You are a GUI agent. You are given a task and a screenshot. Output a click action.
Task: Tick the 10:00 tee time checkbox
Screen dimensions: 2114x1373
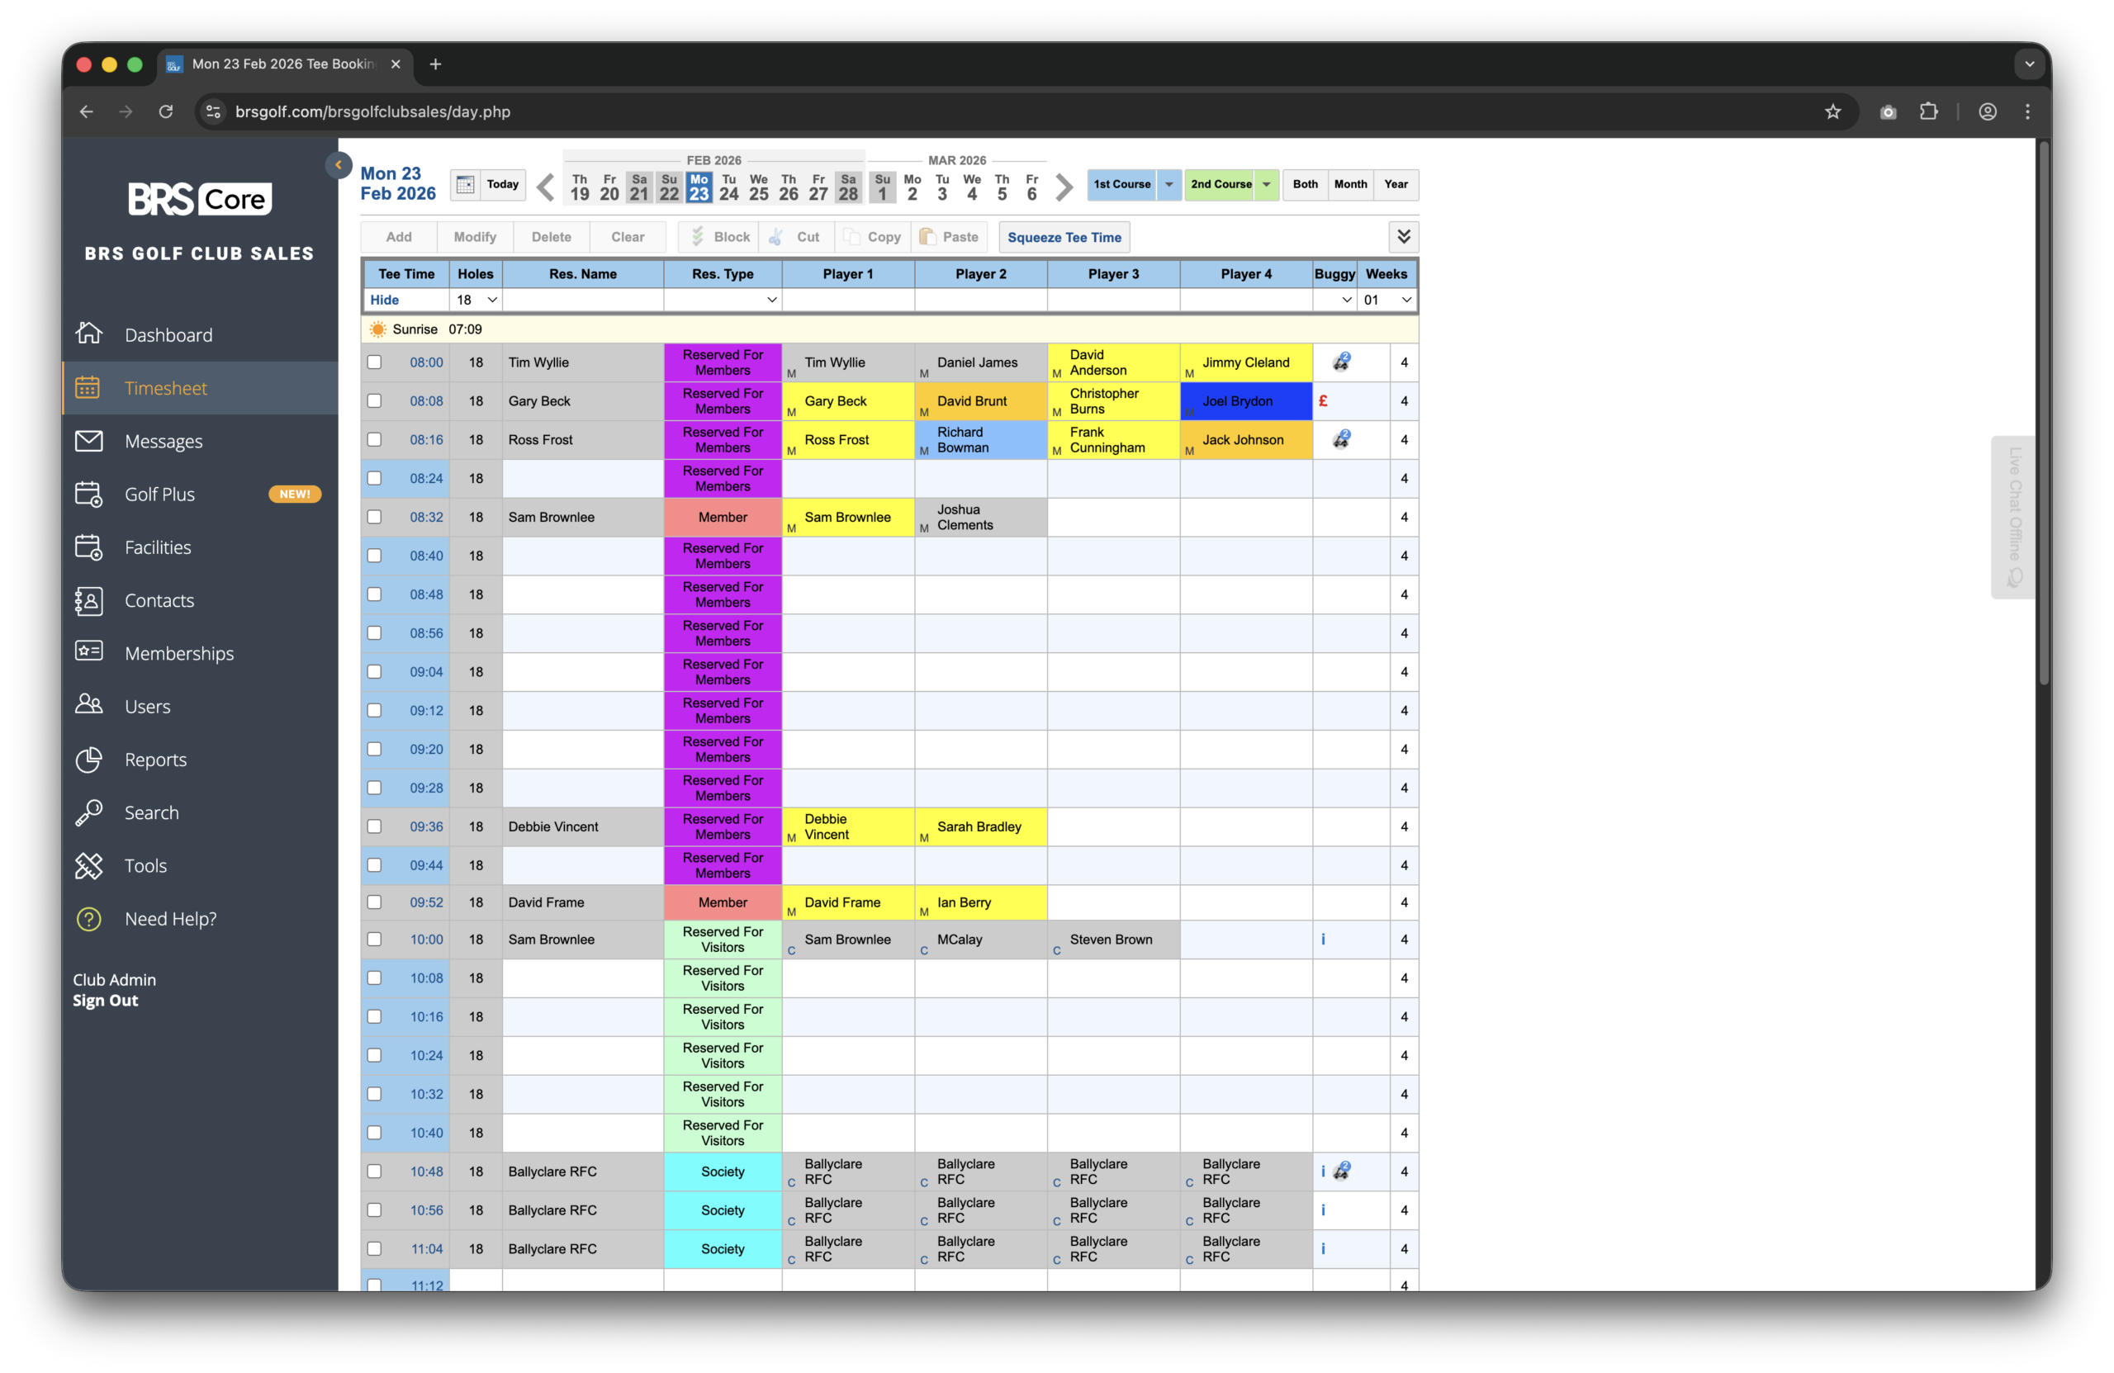[375, 940]
